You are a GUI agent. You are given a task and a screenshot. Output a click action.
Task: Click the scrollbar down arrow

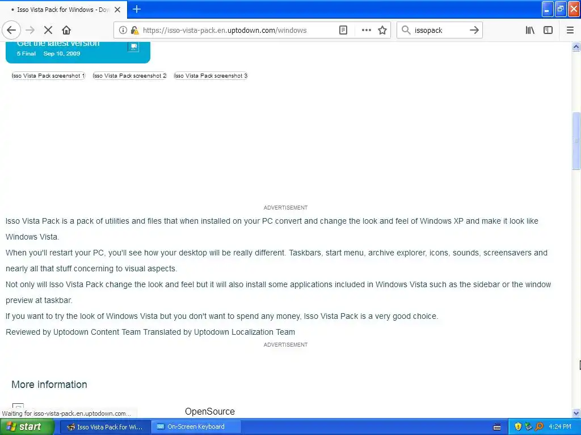coord(576,413)
